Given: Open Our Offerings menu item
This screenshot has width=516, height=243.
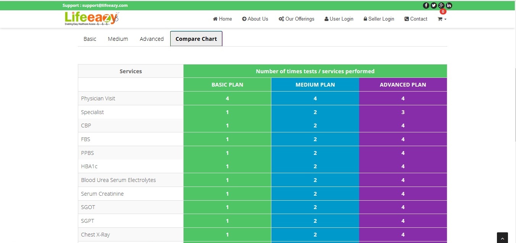Looking at the screenshot, I should tap(297, 19).
